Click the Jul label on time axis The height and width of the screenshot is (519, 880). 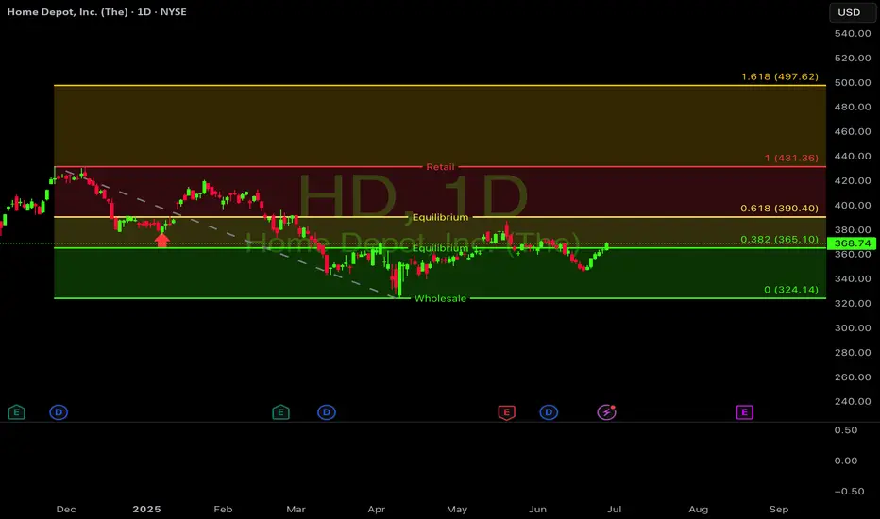(x=614, y=509)
